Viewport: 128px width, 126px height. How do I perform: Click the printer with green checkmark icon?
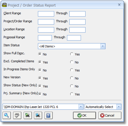[28, 115]
